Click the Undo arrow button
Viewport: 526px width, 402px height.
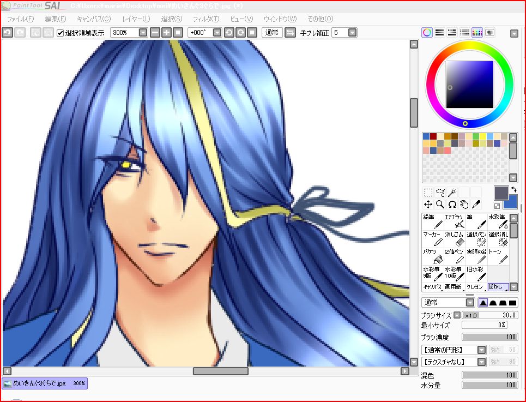click(x=8, y=33)
